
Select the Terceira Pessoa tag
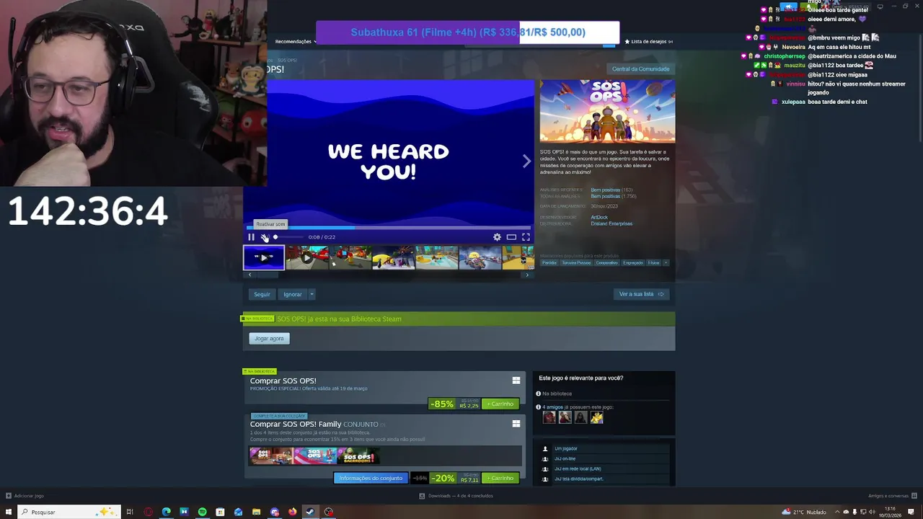click(576, 263)
